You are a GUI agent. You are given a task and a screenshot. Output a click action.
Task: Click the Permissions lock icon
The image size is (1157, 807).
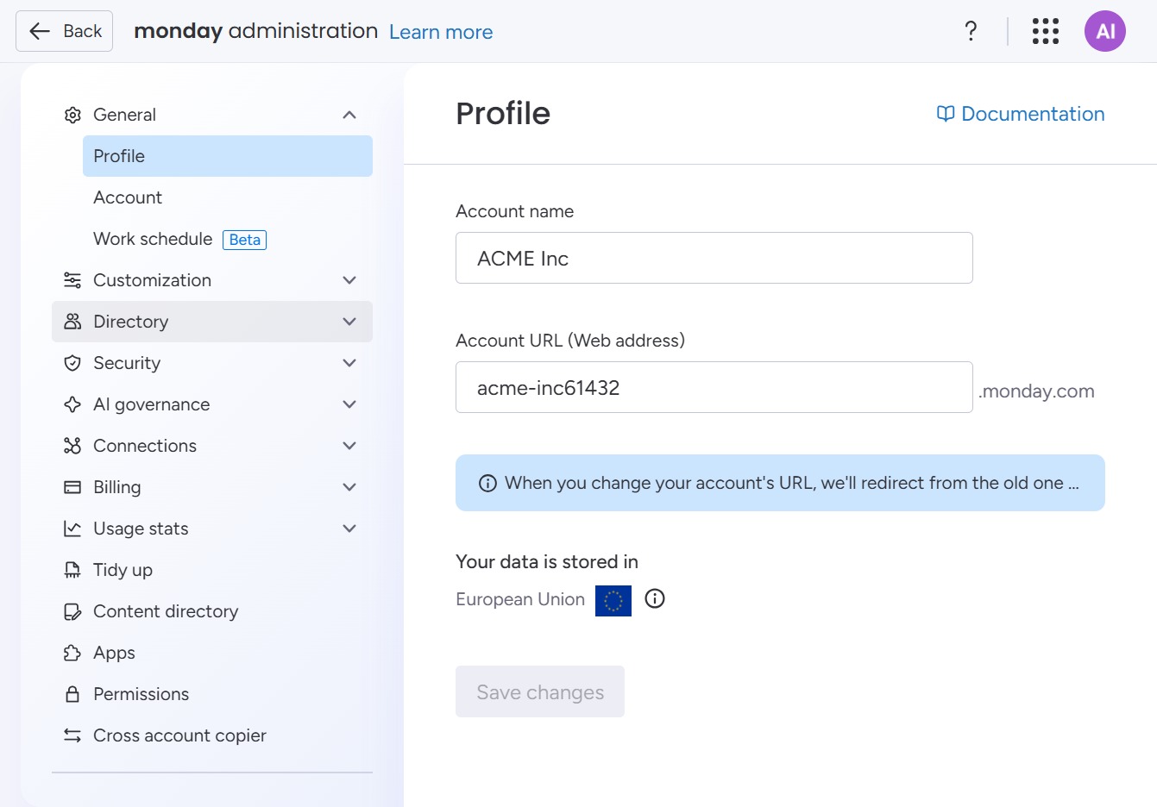coord(72,694)
